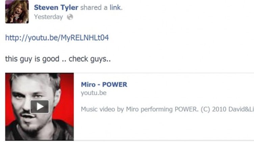Click the "this guy is good" post text
The width and height of the screenshot is (254, 142).
pyautogui.click(x=32, y=59)
